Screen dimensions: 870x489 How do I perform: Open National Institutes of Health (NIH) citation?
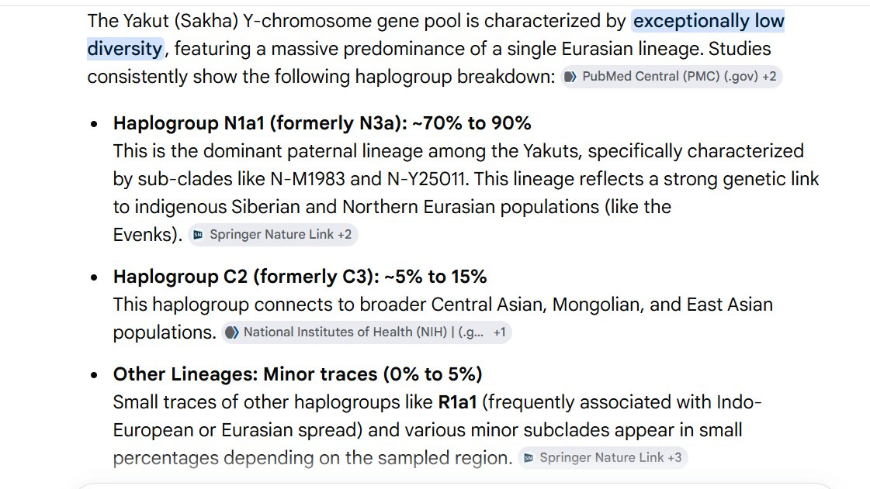(366, 332)
